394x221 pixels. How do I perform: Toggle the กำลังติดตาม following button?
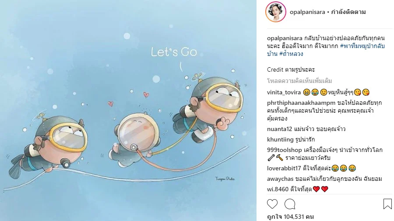point(348,12)
